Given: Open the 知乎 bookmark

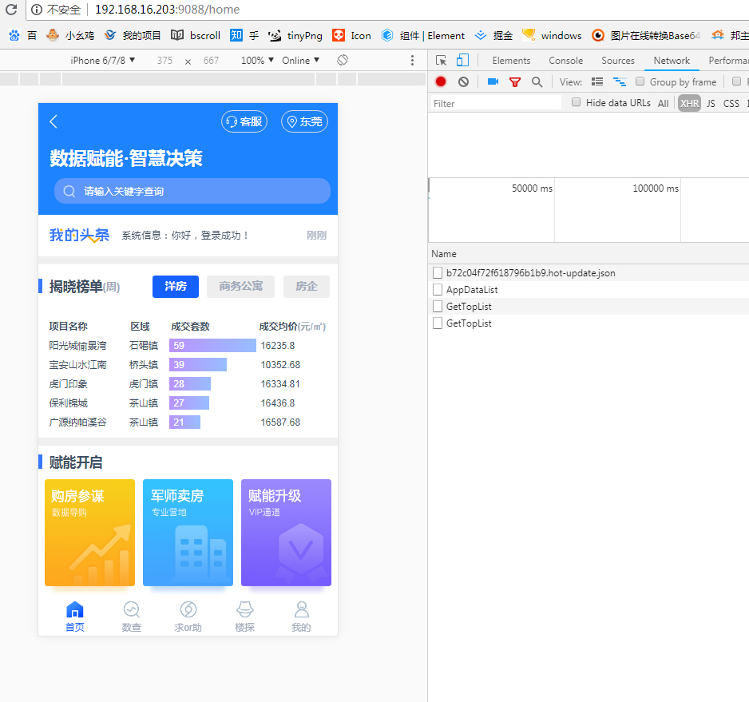Looking at the screenshot, I should pos(244,35).
